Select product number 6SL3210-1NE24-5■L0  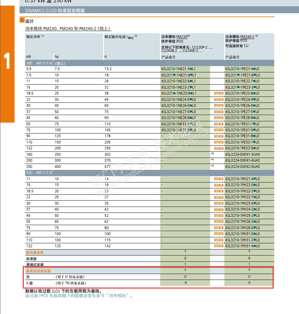(178, 99)
